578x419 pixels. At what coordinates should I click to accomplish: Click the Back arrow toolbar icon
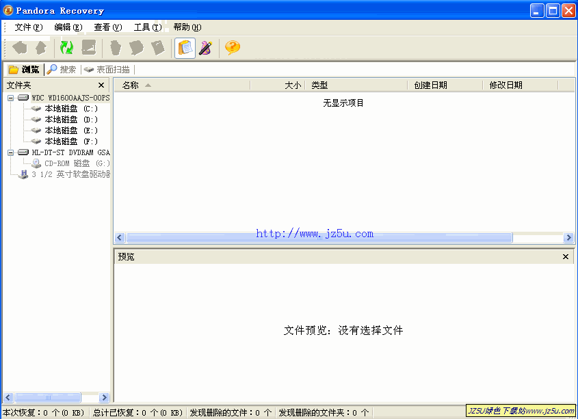tap(20, 48)
